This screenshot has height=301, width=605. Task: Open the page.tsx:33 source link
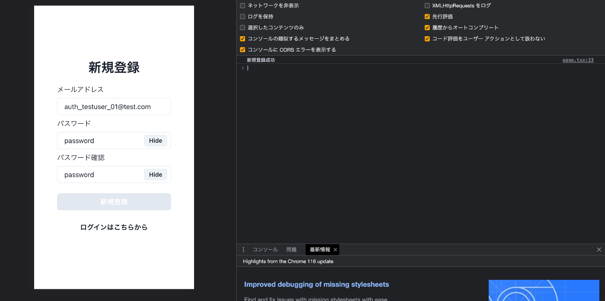pyautogui.click(x=578, y=60)
